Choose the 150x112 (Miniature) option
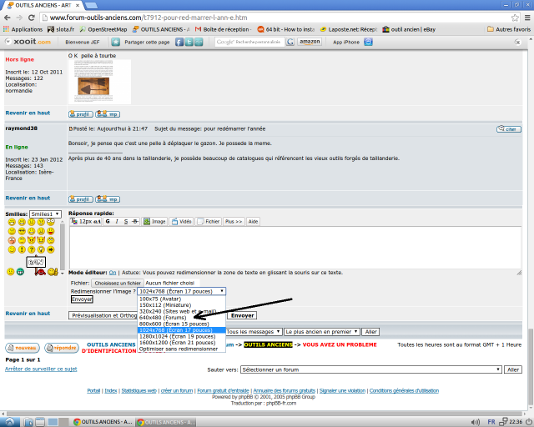Image resolution: width=534 pixels, height=427 pixels. coord(182,305)
